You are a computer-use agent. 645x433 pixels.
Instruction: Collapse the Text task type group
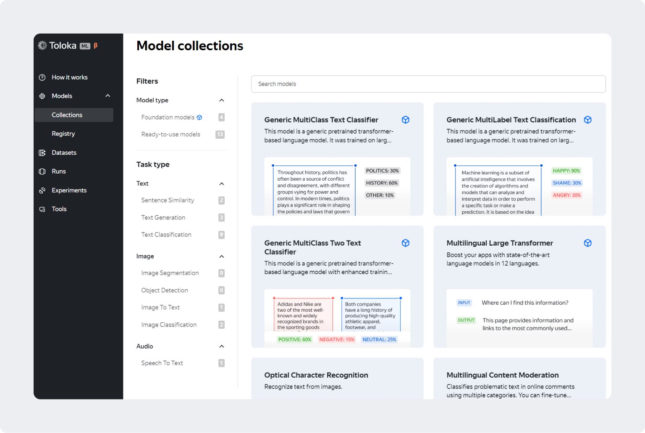point(222,184)
